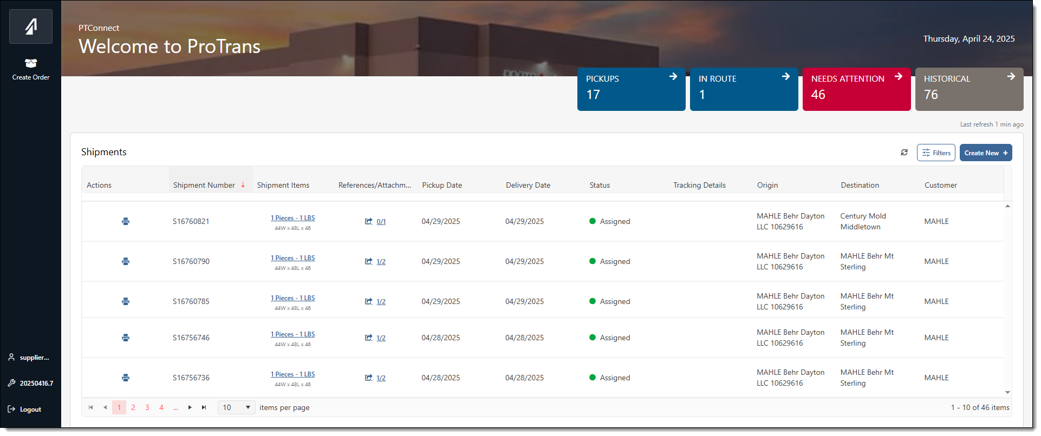Go to page 3
The height and width of the screenshot is (436, 1041).
pyautogui.click(x=147, y=407)
